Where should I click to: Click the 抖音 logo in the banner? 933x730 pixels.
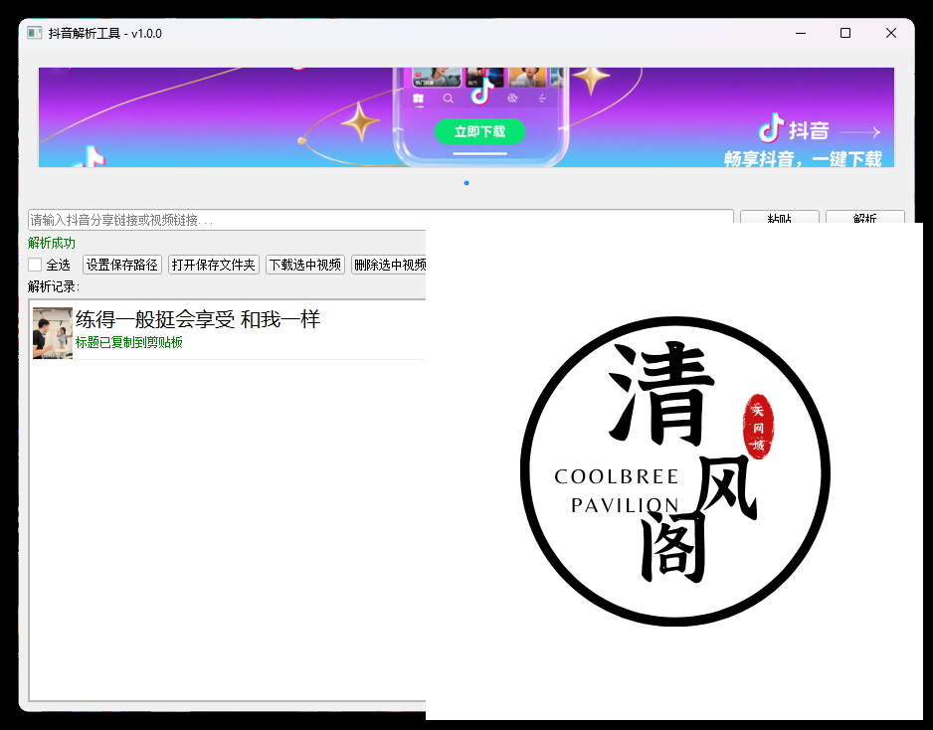point(794,128)
